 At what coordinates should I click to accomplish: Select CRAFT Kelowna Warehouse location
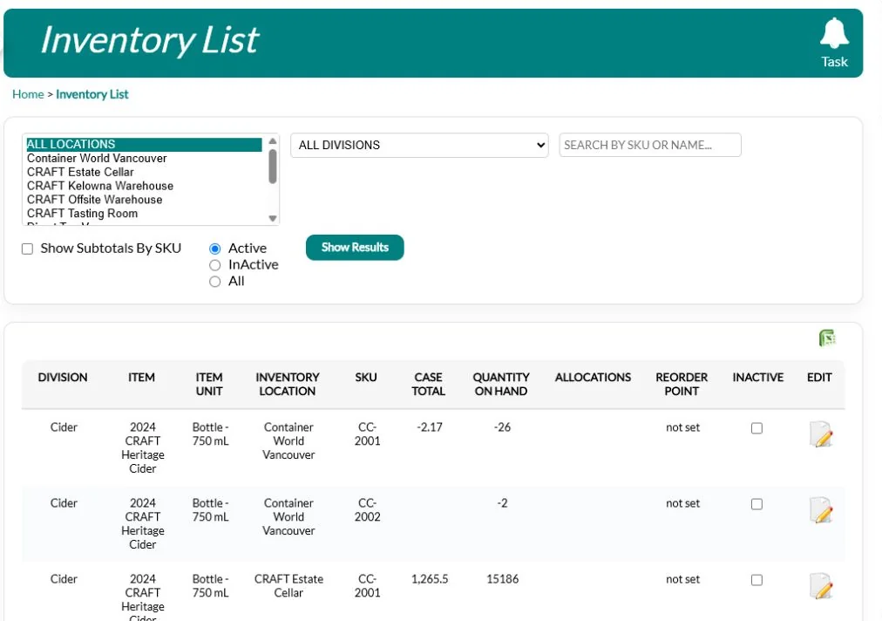click(144, 186)
